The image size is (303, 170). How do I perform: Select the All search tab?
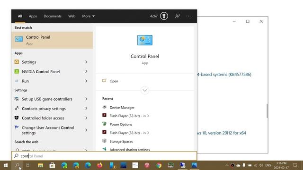click(20, 16)
